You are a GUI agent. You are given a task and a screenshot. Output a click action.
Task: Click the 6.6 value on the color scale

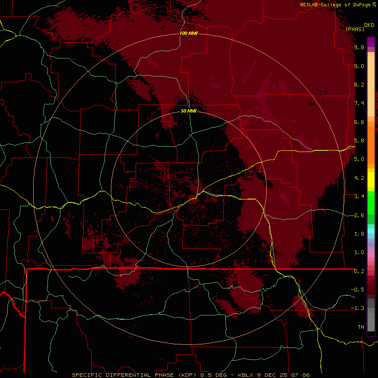click(359, 122)
